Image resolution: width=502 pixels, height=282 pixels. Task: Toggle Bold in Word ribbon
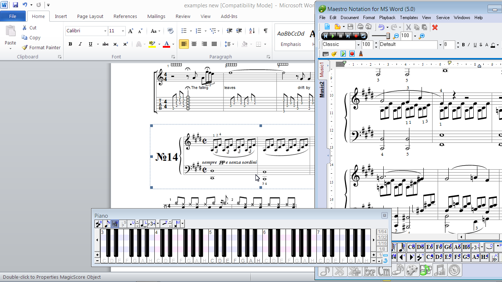click(70, 44)
